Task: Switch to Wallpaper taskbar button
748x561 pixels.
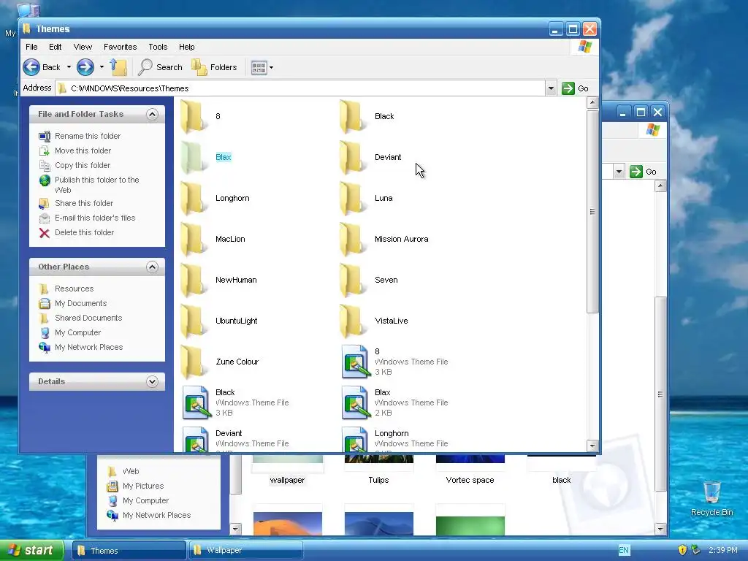Action: (x=246, y=551)
